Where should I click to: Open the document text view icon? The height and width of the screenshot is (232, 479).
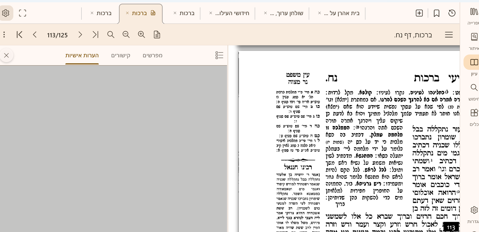[x=157, y=35]
